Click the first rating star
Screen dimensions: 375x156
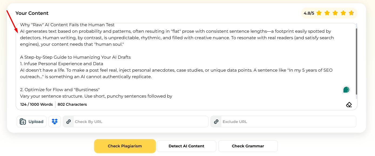tap(319, 13)
